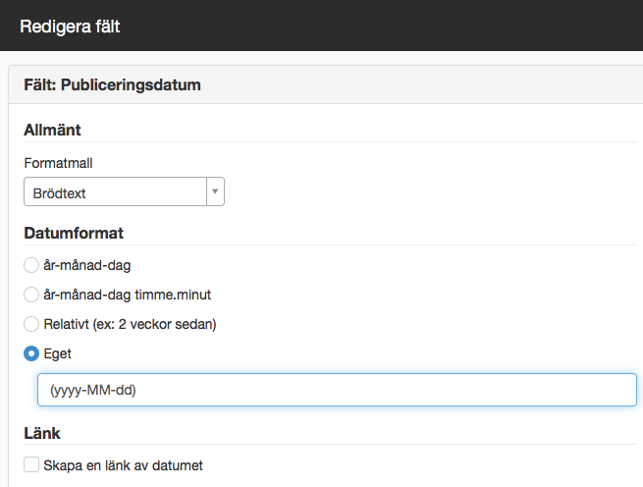Click the Allmänt section heading

coord(52,130)
